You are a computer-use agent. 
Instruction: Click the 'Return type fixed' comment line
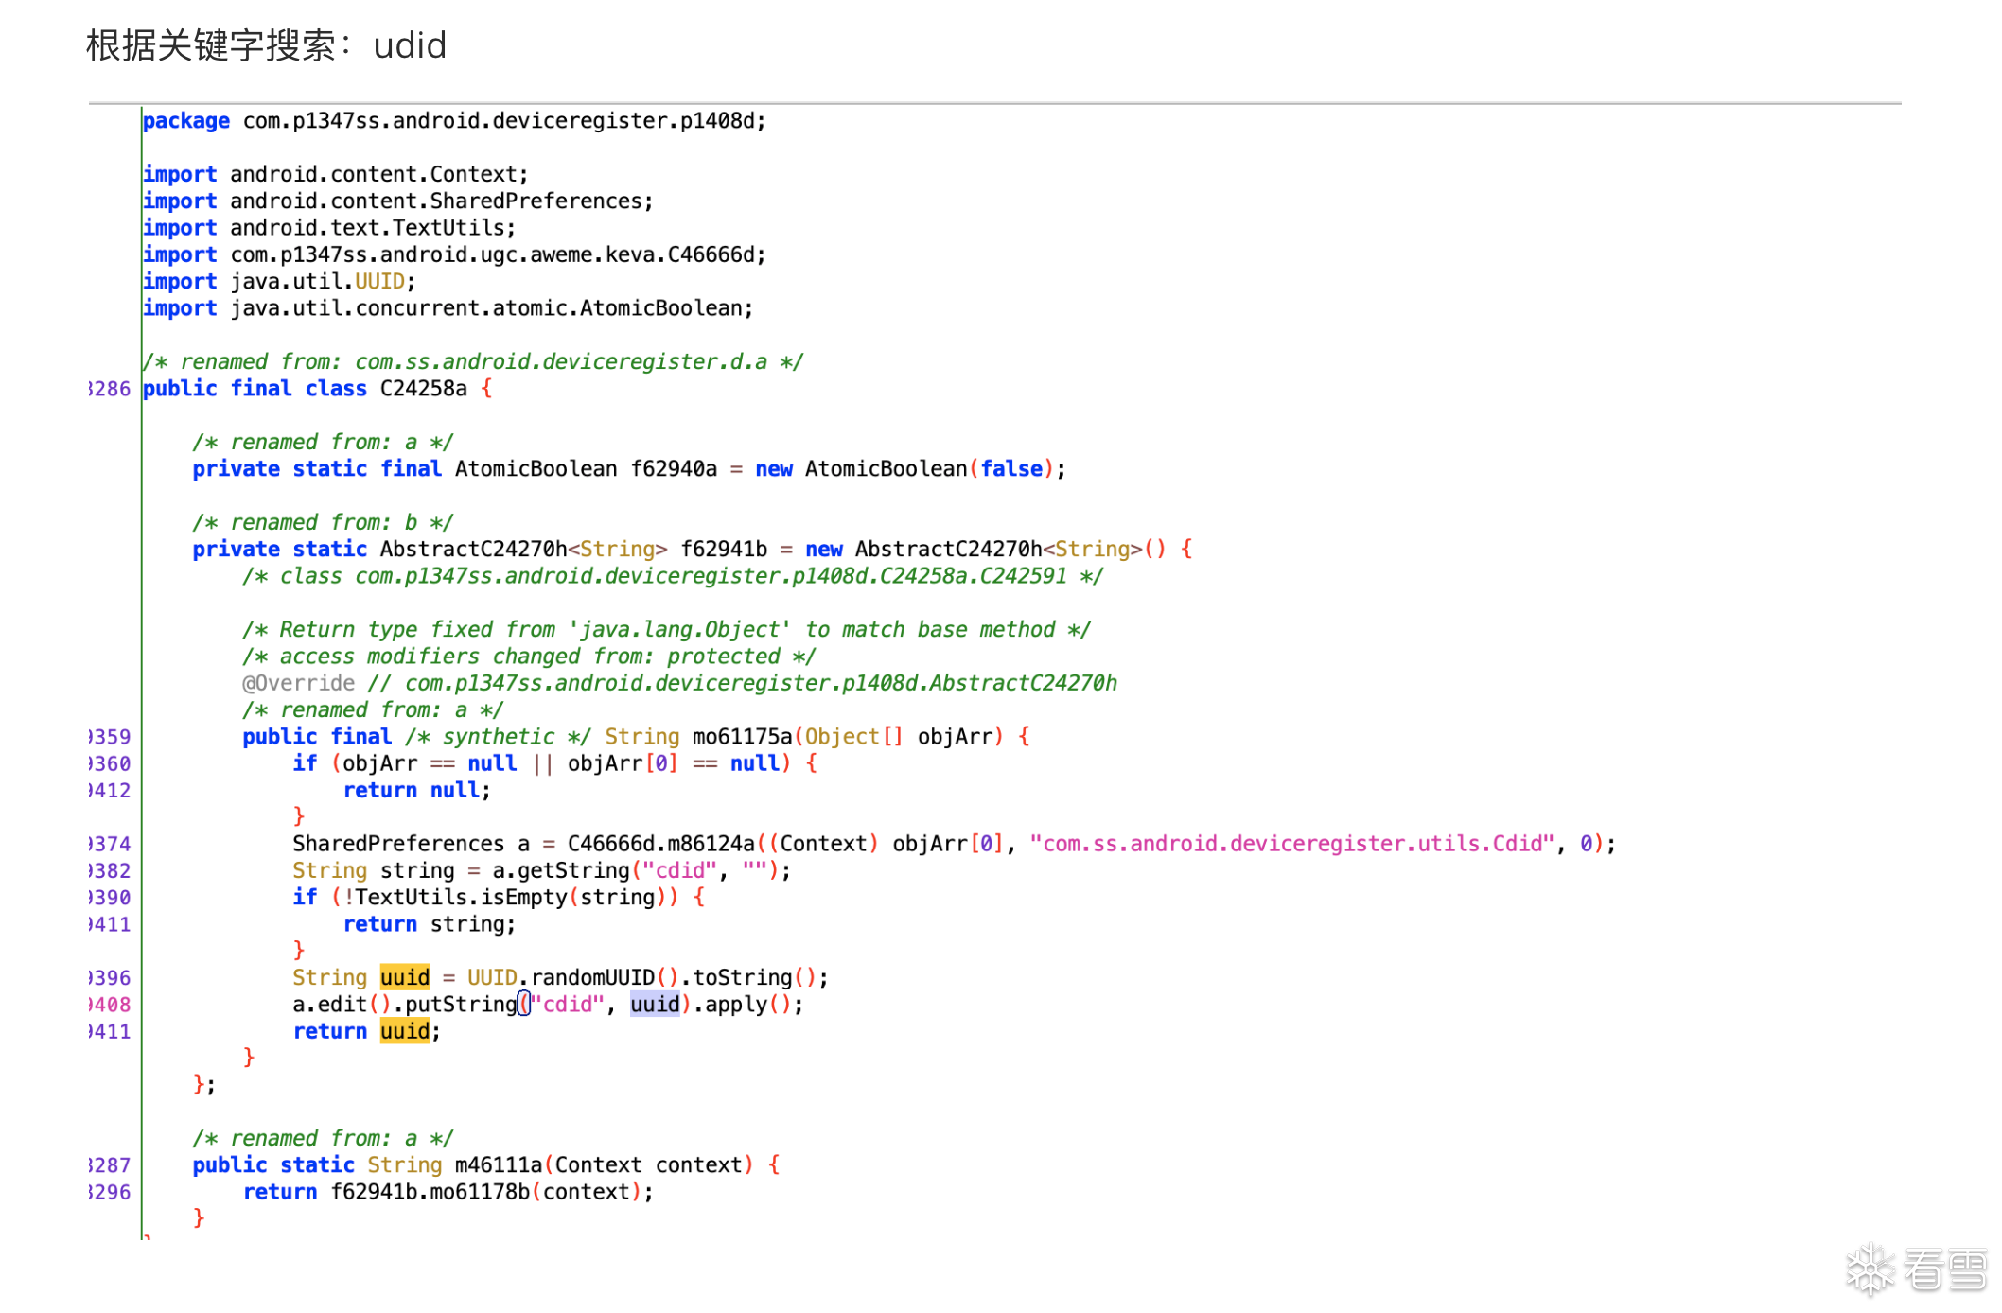point(666,630)
